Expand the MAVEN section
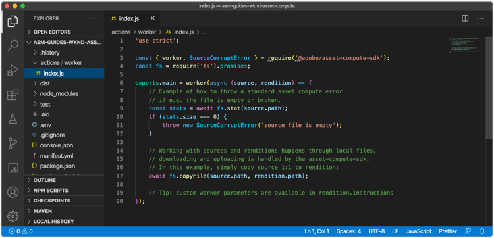 tap(65, 211)
